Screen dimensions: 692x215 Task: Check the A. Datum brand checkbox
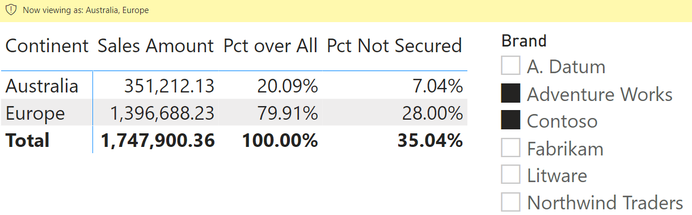[x=510, y=66]
